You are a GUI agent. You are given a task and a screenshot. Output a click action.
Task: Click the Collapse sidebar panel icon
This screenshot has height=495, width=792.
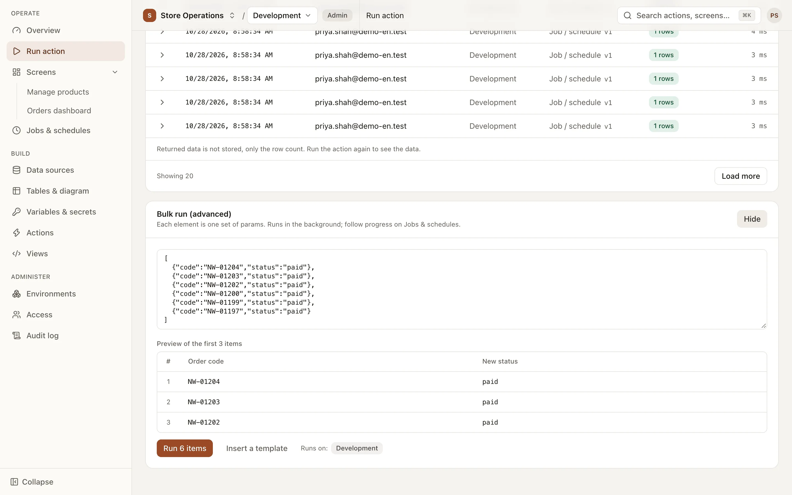[x=14, y=482]
